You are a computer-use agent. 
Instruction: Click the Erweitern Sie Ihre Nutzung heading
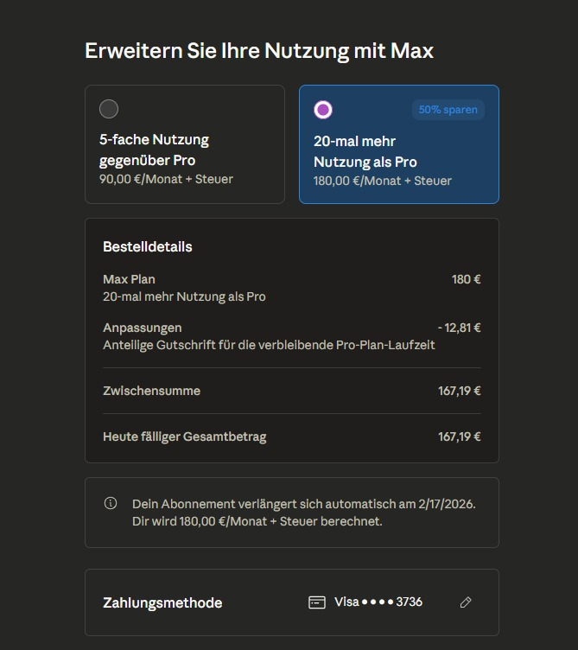click(259, 50)
